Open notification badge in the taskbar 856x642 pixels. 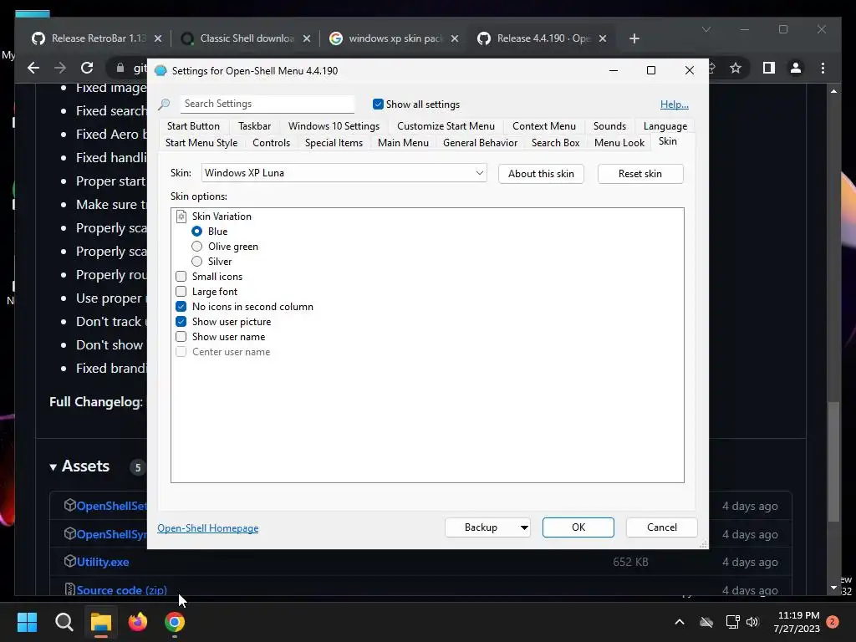click(833, 622)
